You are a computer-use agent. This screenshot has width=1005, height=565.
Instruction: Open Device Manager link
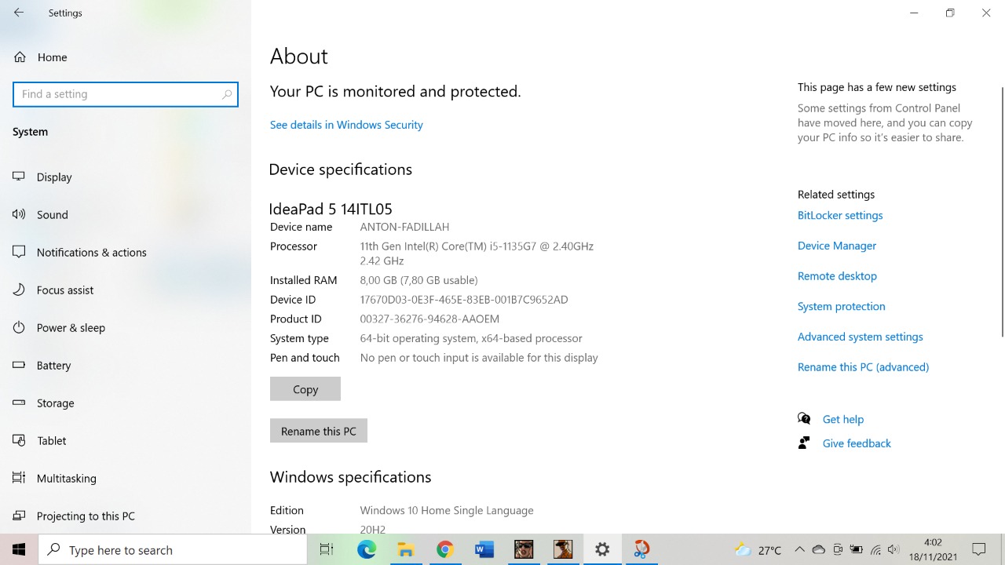(x=837, y=246)
